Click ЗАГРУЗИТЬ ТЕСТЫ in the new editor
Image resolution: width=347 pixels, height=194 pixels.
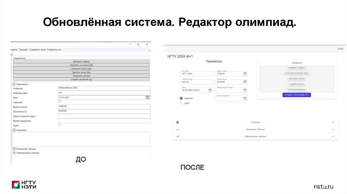coord(297,79)
